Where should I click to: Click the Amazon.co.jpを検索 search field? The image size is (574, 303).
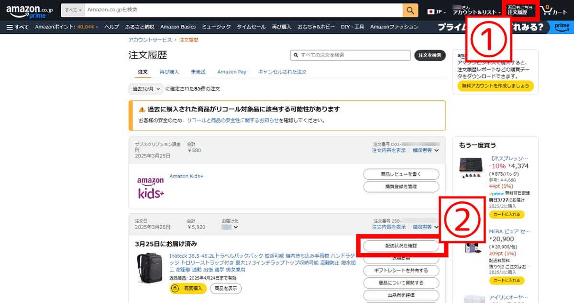243,10
